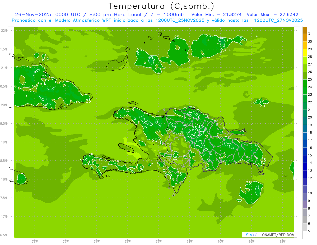Click the "22N" latitude axis label
The height and width of the screenshot is (245, 317).
coord(4,31)
